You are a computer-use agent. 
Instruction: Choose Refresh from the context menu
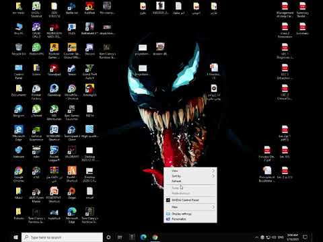190,181
